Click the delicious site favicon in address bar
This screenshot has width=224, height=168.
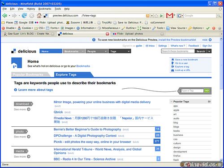(x=46, y=16)
